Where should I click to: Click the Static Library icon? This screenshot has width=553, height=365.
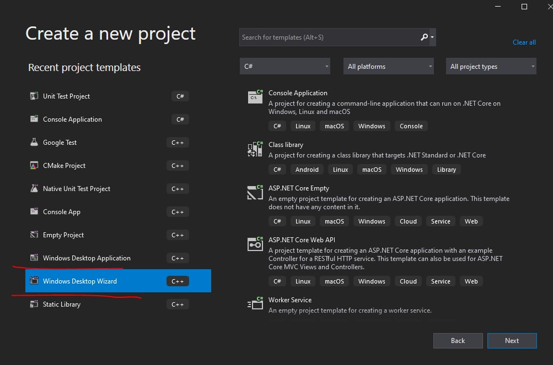tap(34, 304)
